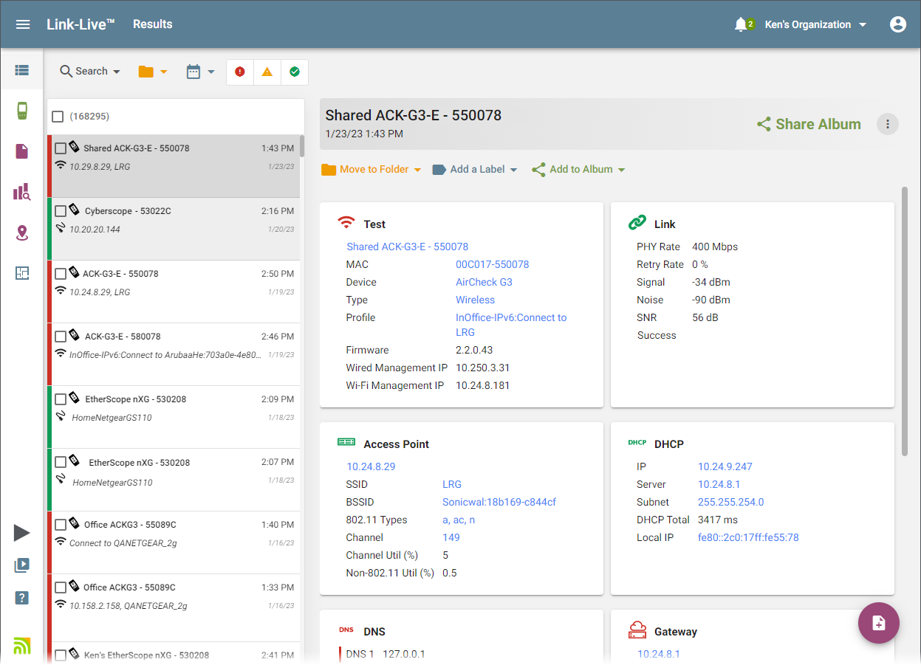Click the MAC link 00C017-550078
The image size is (921, 665).
coord(493,264)
